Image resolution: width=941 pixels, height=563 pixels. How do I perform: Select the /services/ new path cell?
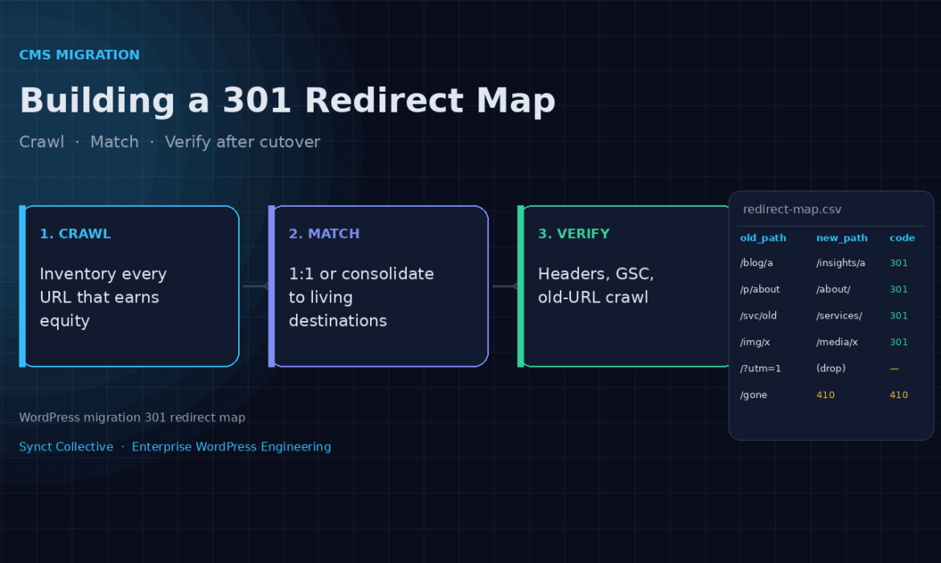coord(839,316)
